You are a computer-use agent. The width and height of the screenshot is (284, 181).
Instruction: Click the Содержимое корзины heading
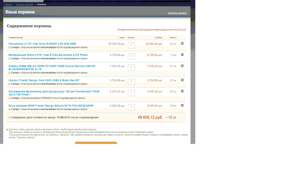click(x=29, y=26)
